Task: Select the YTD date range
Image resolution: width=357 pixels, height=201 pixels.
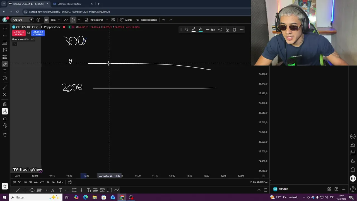Action: (42, 182)
